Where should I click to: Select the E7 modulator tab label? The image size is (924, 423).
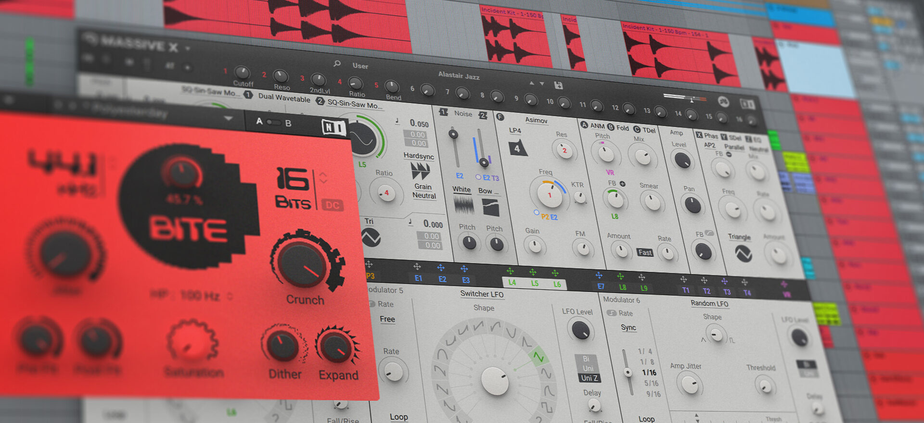601,286
